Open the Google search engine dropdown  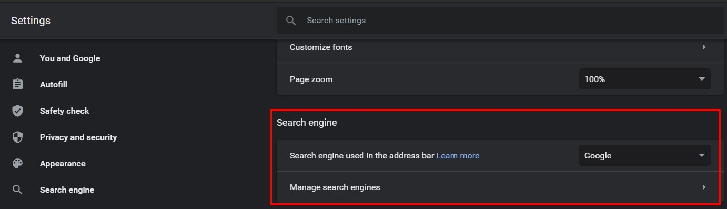[645, 155]
